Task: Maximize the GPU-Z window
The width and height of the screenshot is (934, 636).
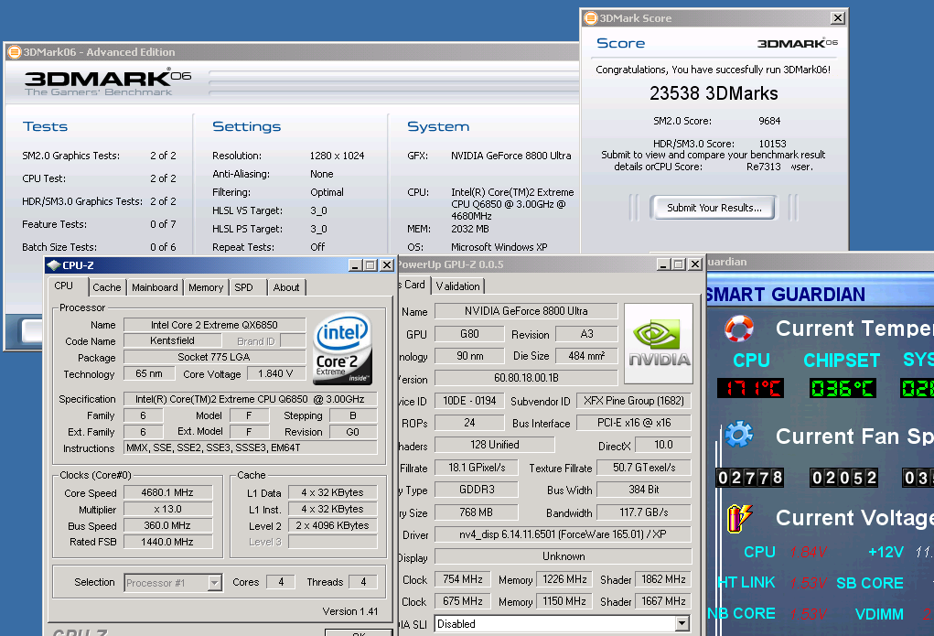Action: [x=679, y=264]
